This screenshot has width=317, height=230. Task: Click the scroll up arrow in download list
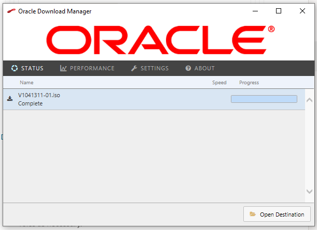(309, 100)
